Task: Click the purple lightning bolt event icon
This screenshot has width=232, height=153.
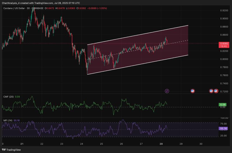Action: click(167, 91)
